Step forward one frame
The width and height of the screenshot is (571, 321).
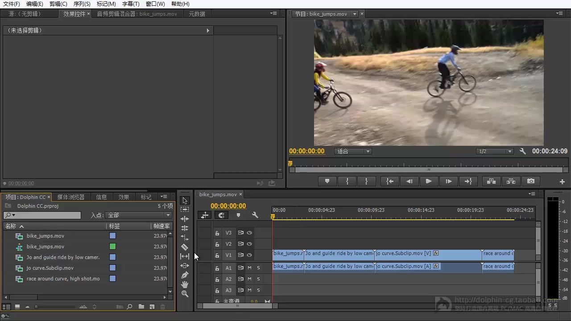tap(448, 181)
